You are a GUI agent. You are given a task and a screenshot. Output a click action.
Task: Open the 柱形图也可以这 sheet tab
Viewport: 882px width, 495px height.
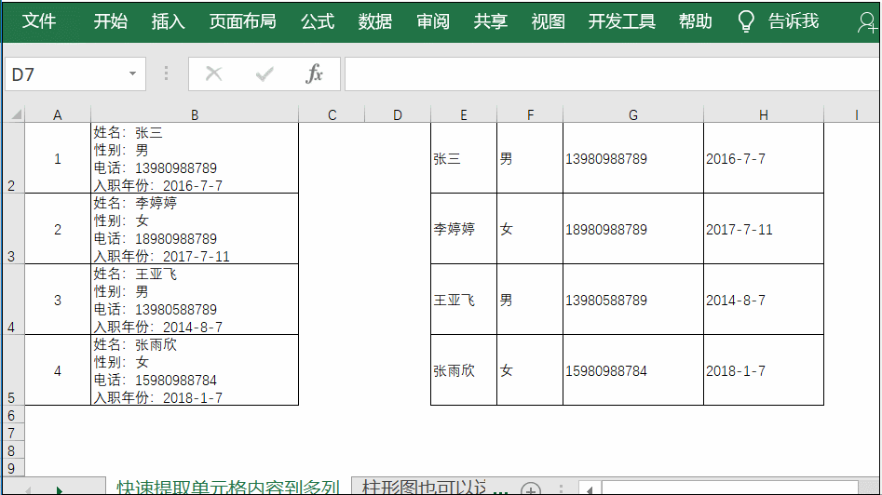(424, 487)
